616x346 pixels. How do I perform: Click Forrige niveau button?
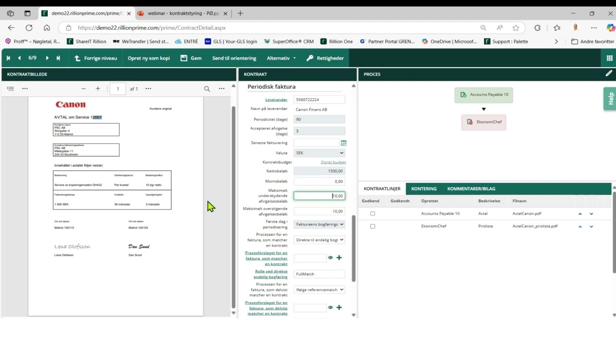coord(96,58)
